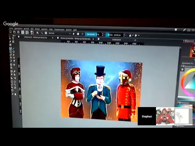Viewport: 195px width, 146px height.
Task: Select the Color Picker eyedropper tool
Action: pos(14,71)
